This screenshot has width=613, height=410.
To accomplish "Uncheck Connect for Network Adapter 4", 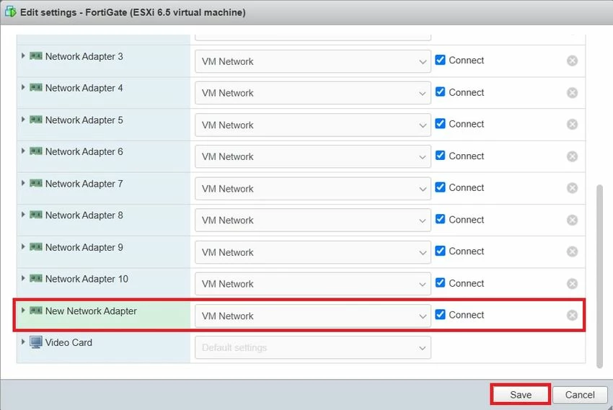I will pyautogui.click(x=440, y=92).
